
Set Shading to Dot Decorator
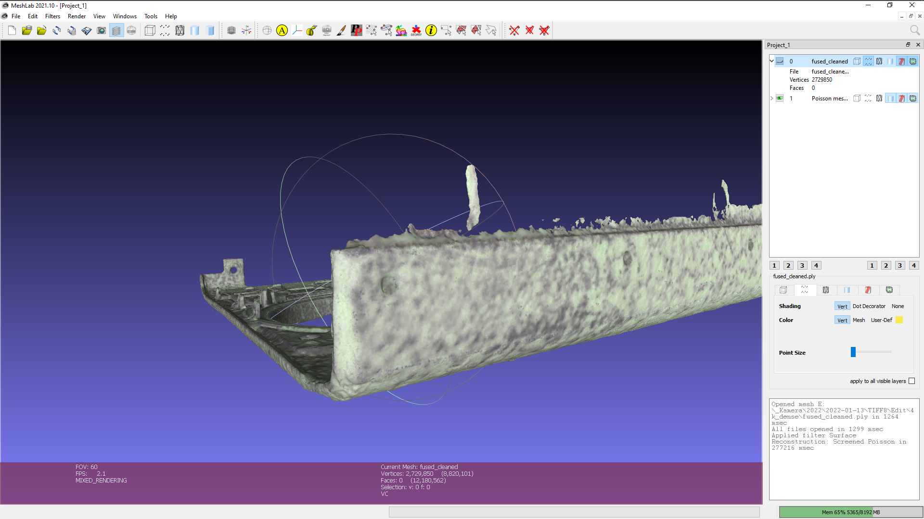point(869,306)
